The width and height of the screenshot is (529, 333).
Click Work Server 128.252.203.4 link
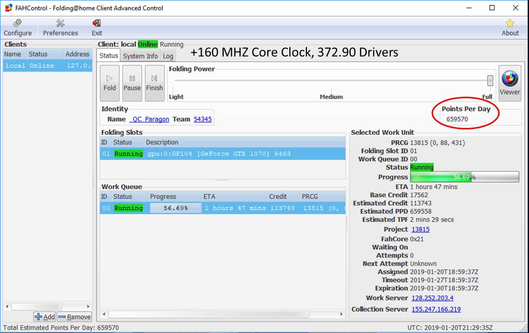(432, 298)
